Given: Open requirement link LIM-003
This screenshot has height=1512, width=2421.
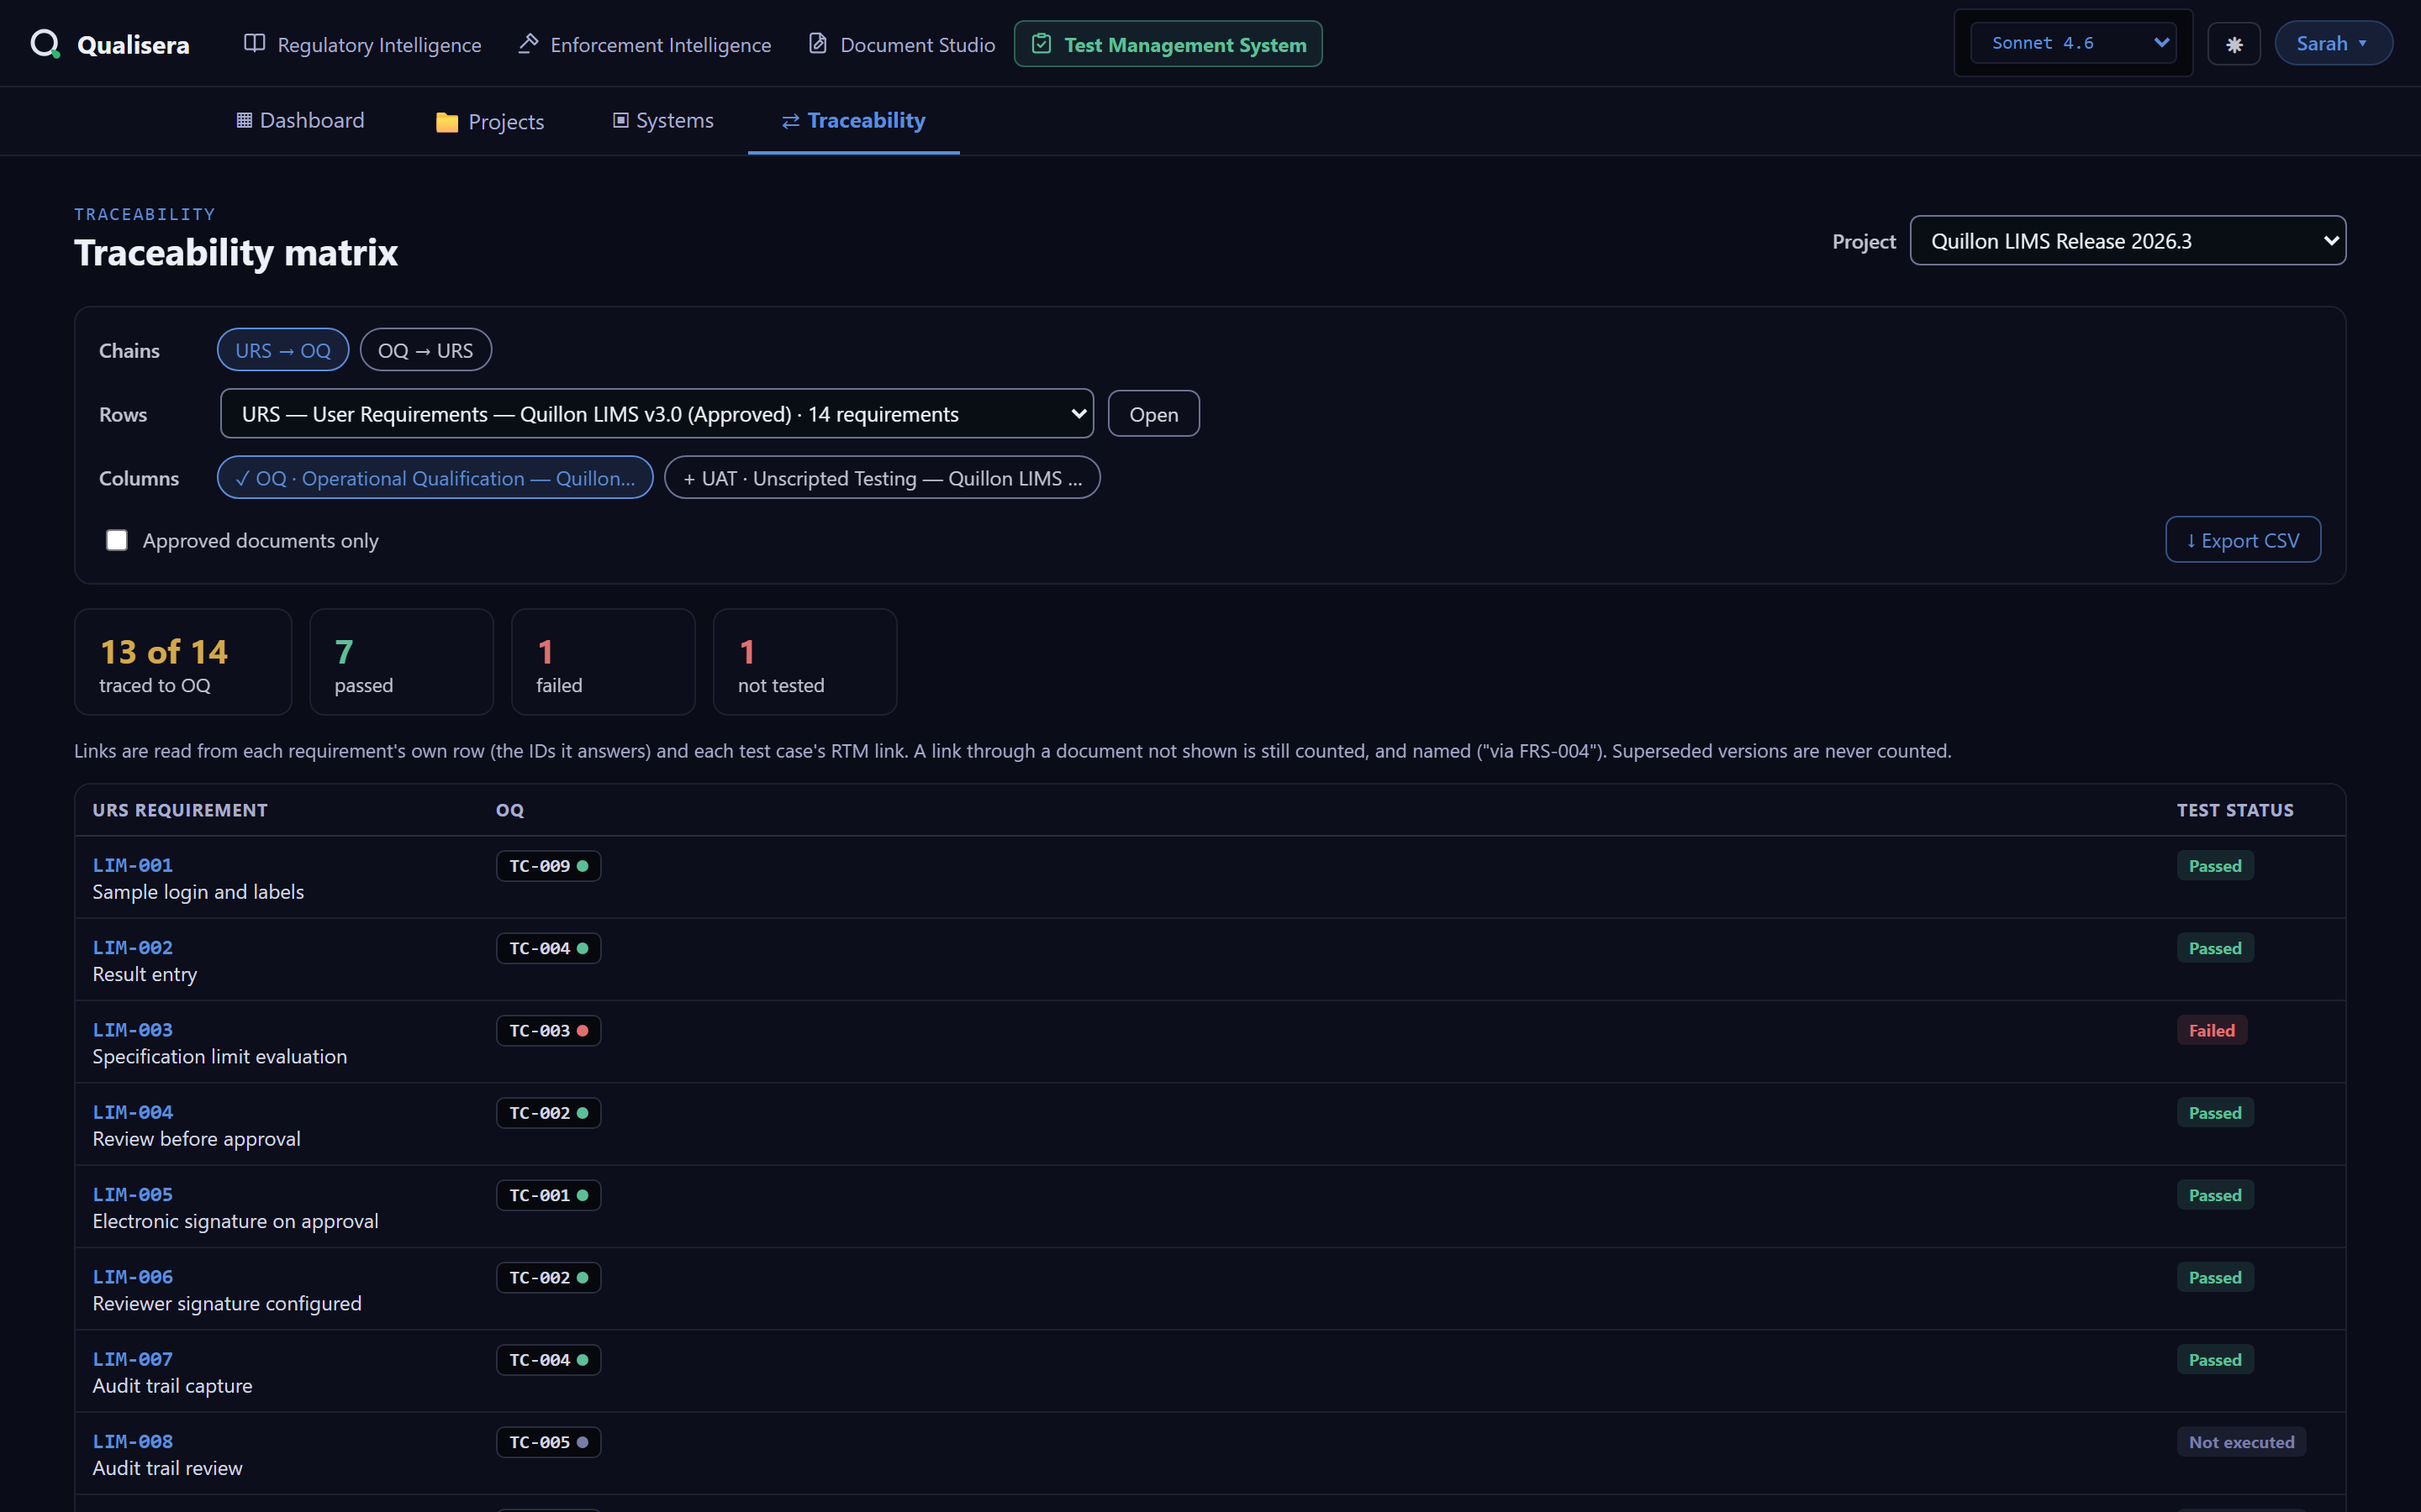Looking at the screenshot, I should (133, 1030).
